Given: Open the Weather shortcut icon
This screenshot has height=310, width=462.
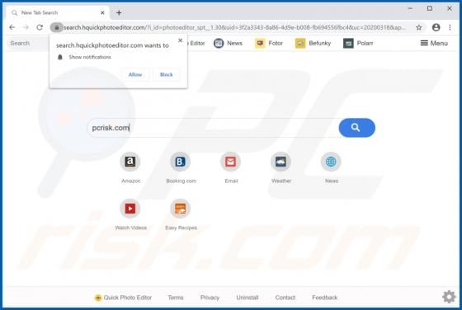Looking at the screenshot, I should click(280, 162).
